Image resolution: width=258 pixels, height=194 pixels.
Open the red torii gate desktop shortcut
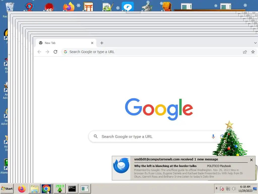[88, 7]
